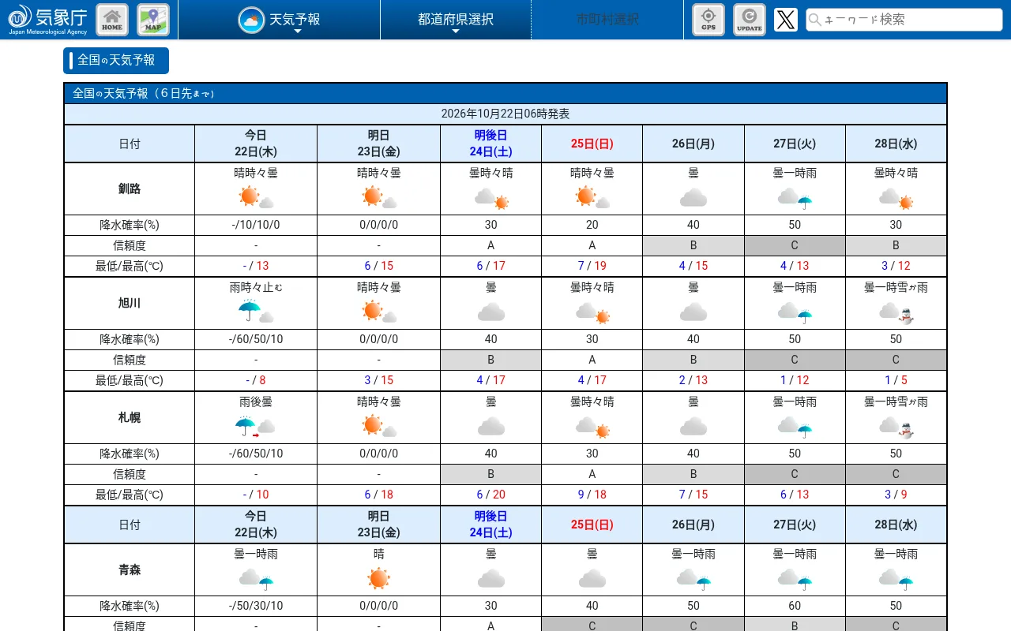The image size is (1011, 631).
Task: Click Sapporo's 25日 temperature 9 / 18
Action: click(592, 495)
